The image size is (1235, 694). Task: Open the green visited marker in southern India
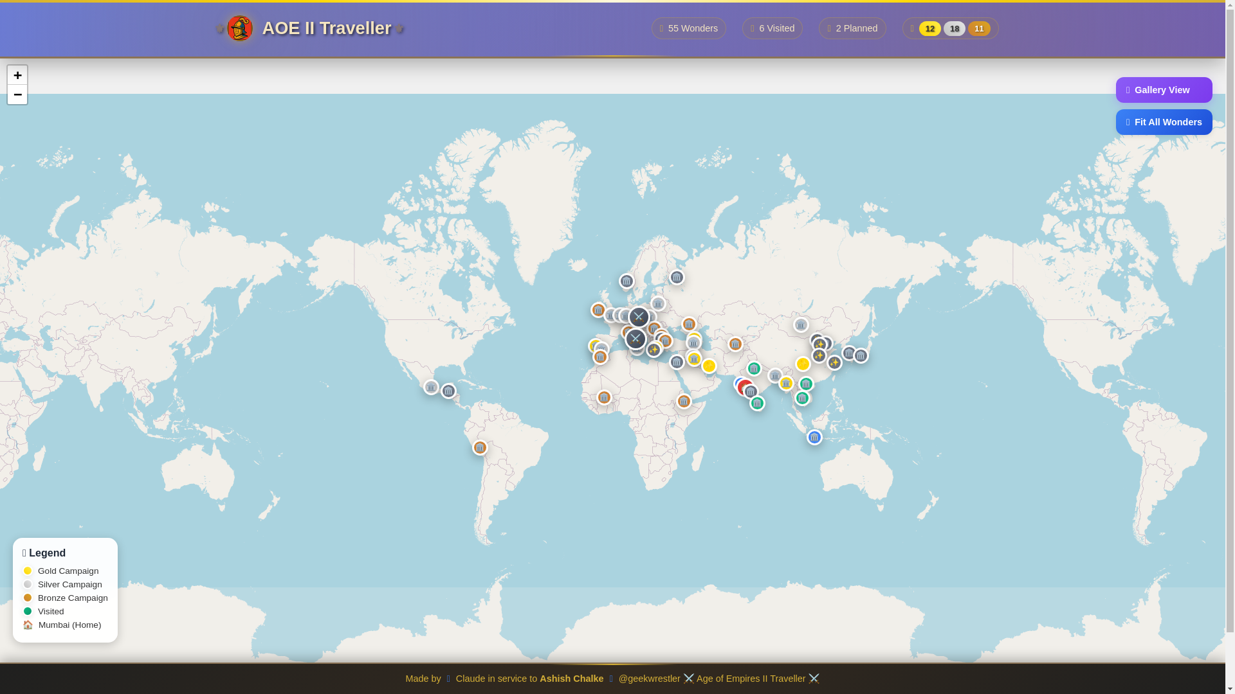757,403
